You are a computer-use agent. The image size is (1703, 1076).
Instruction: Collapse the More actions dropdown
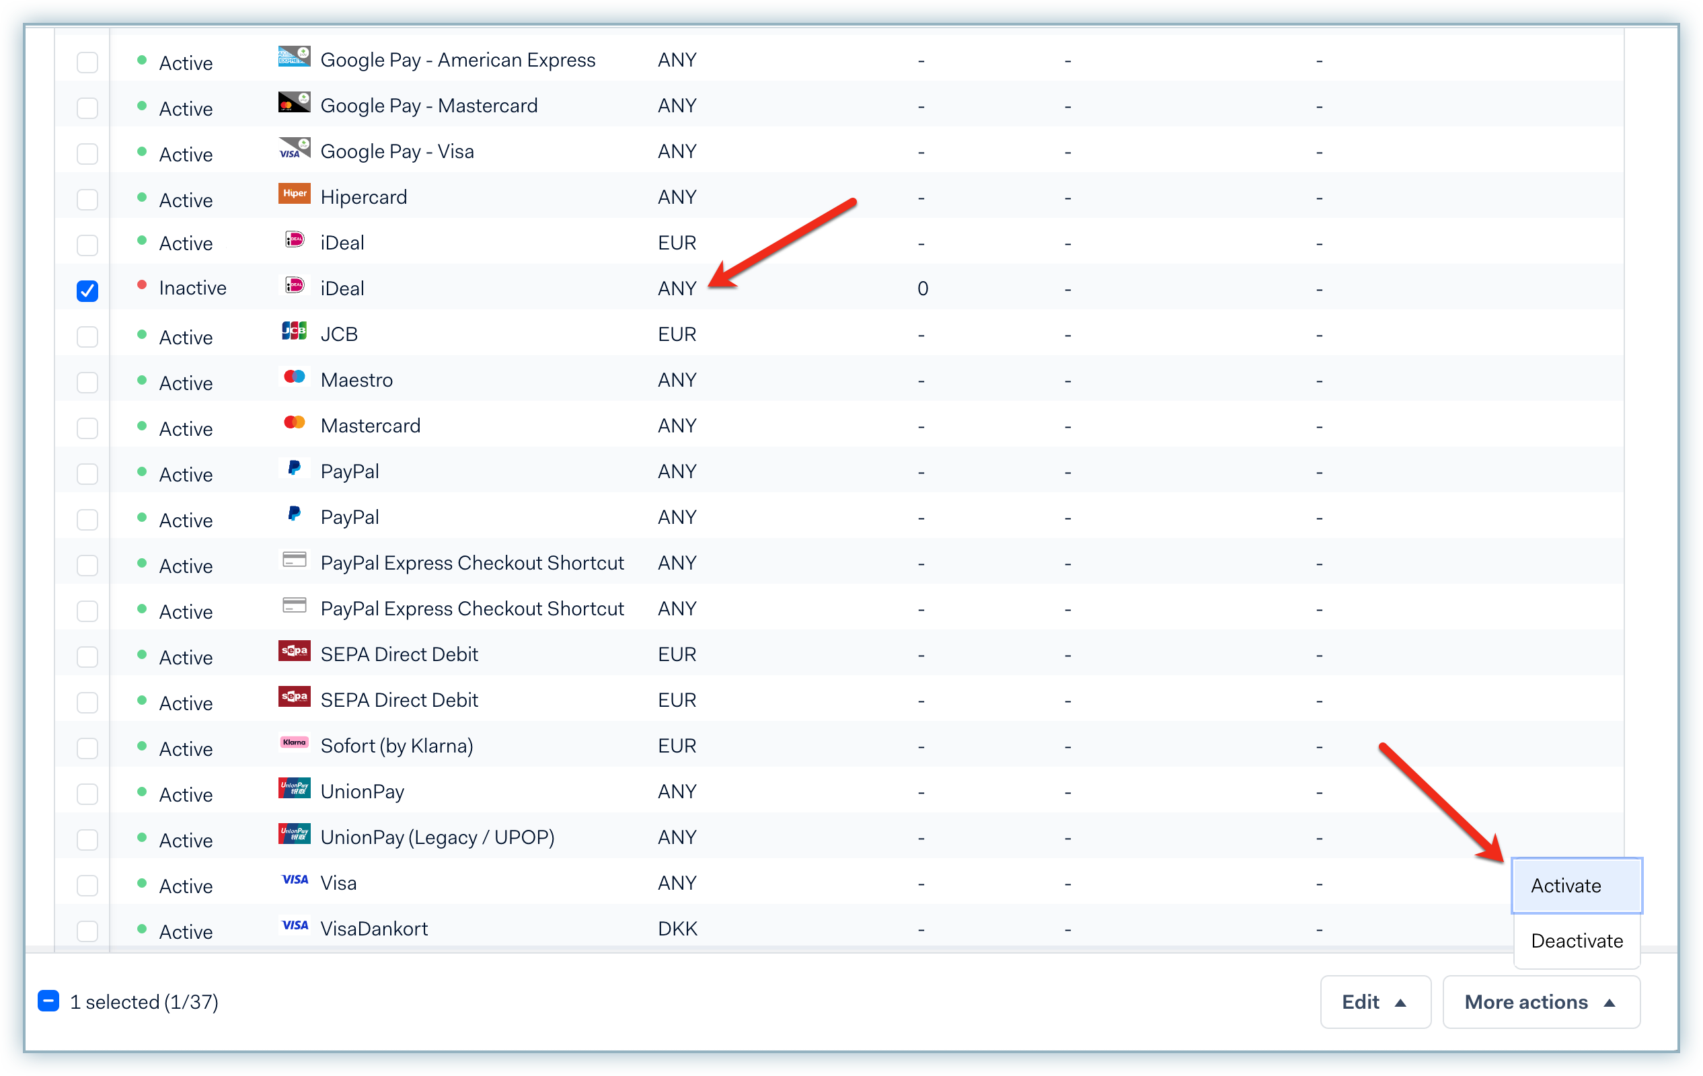pos(1540,1002)
